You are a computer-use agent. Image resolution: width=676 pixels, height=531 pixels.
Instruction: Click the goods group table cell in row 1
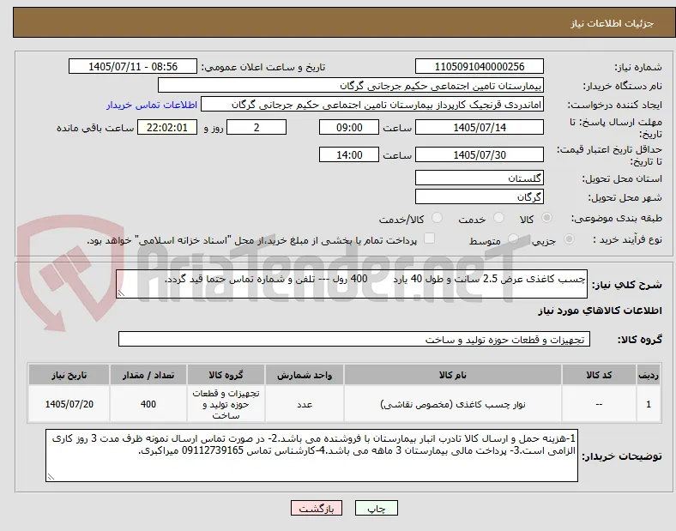[226, 404]
